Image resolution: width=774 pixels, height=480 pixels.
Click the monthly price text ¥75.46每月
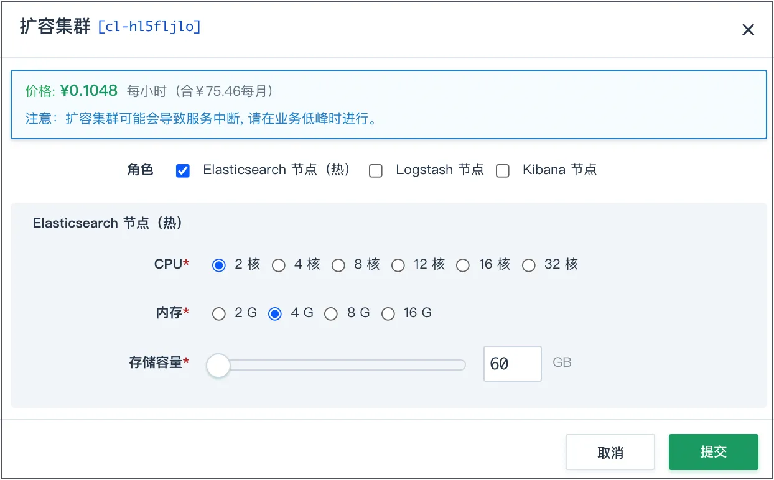(x=232, y=91)
